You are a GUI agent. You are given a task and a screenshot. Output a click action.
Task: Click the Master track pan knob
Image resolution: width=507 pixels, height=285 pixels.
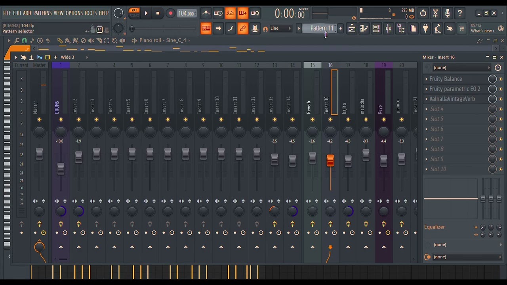tap(39, 131)
